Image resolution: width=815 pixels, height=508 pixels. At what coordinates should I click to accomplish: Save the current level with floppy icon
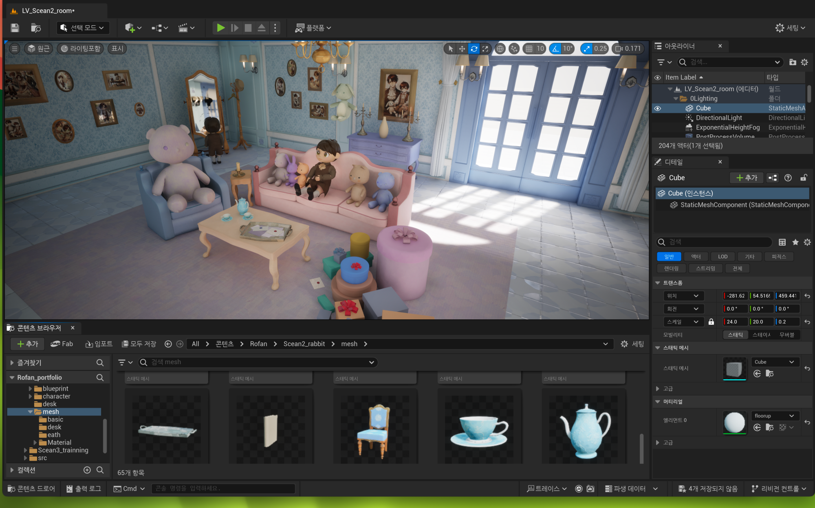15,28
